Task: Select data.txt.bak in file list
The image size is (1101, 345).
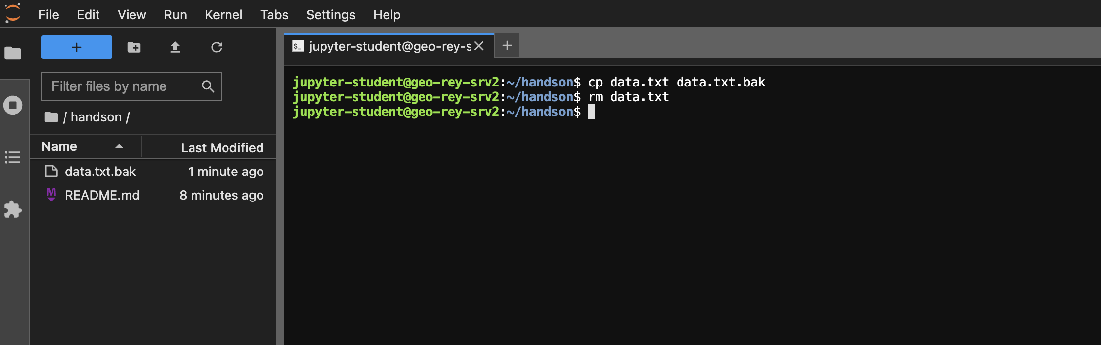Action: [100, 172]
